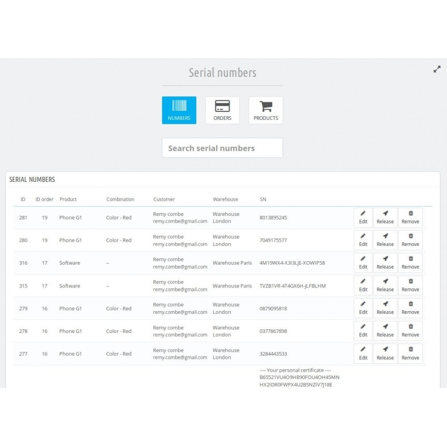Click Color - Red in row 279
The width and height of the screenshot is (447, 447).
[x=118, y=308]
